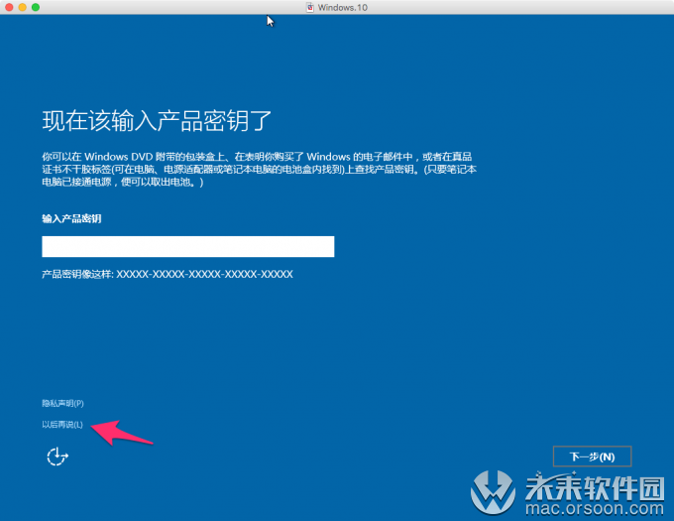Minimize the Windows 10 window with yellow button
The image size is (674, 521).
point(23,7)
